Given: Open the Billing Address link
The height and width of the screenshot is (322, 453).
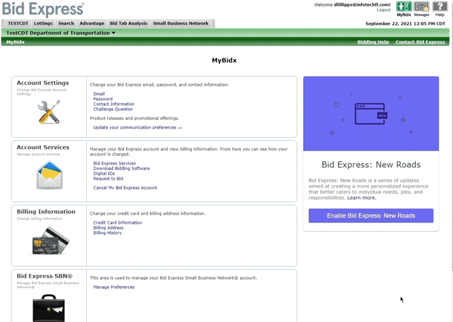Looking at the screenshot, I should coord(109,228).
